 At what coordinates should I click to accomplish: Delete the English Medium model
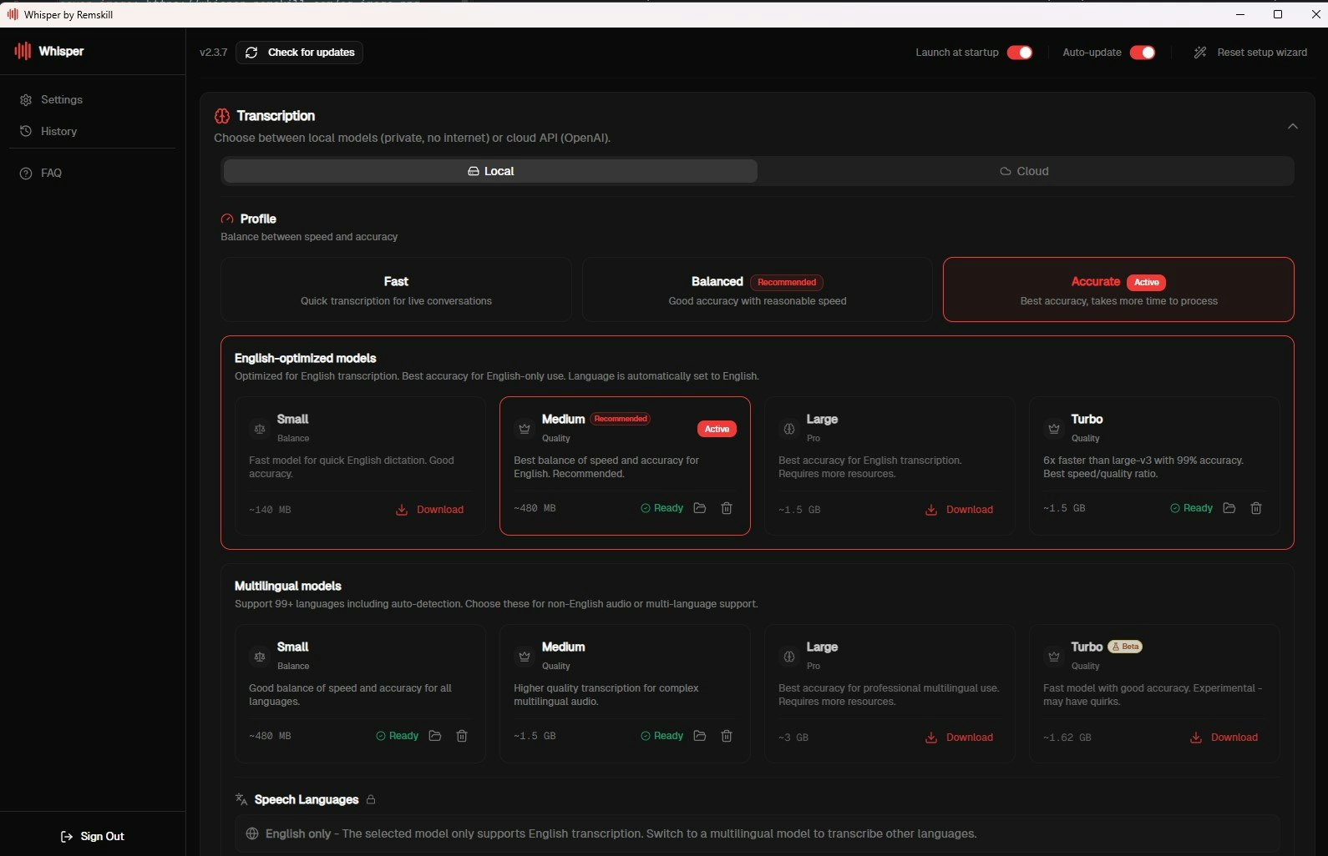pyautogui.click(x=727, y=508)
